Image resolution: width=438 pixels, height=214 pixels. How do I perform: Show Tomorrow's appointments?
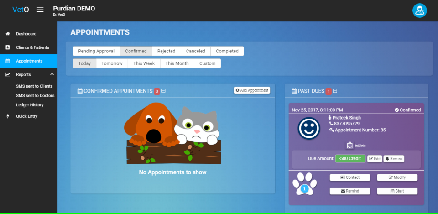pos(112,63)
